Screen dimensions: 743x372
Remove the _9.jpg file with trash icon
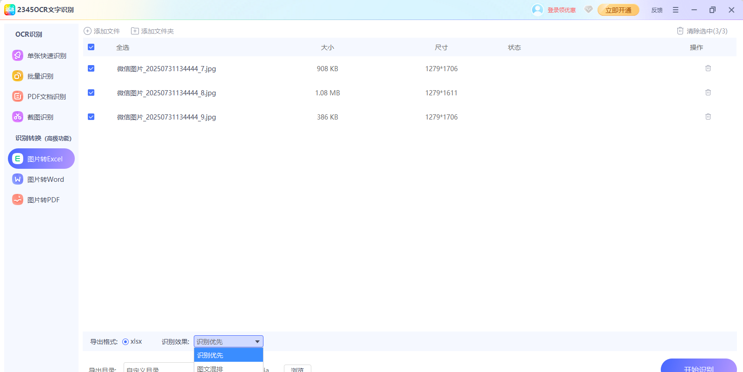coord(708,117)
